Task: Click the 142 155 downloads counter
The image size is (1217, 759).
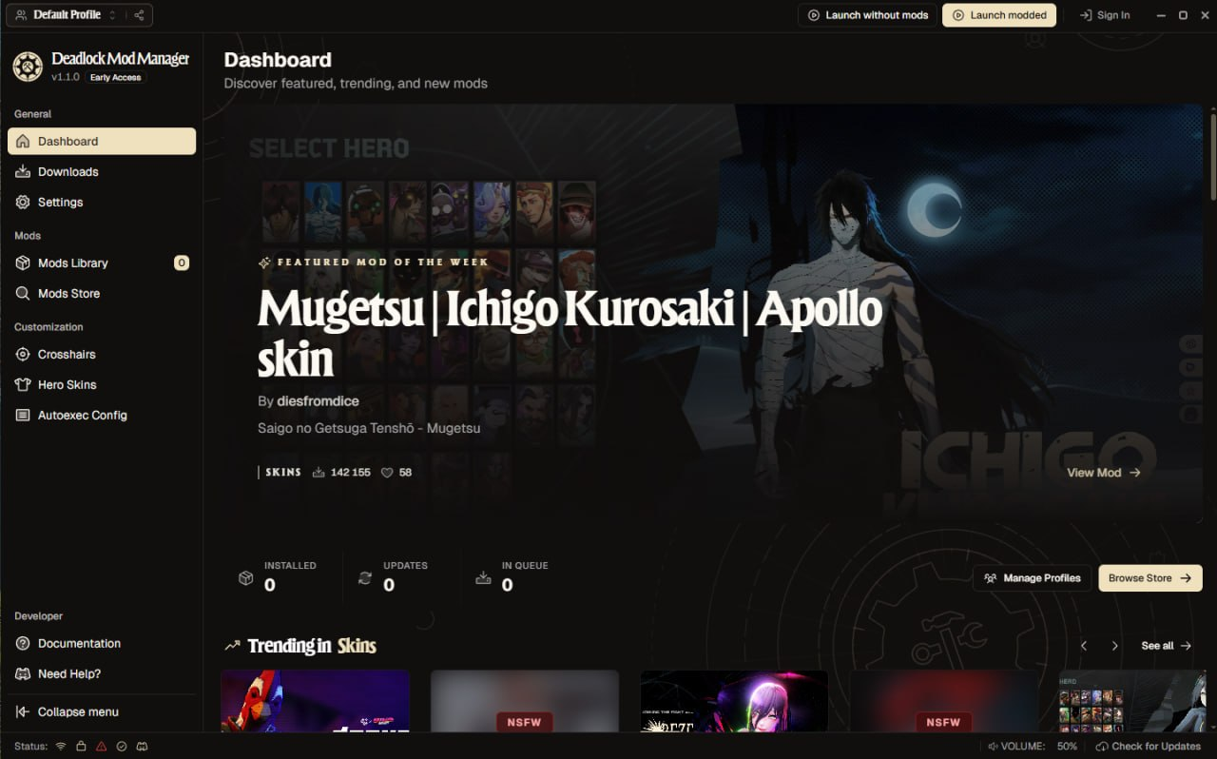Action: [x=341, y=472]
